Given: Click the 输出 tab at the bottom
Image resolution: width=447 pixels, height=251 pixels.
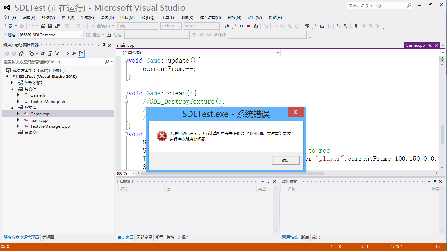Looking at the screenshot, I should pos(316,237).
